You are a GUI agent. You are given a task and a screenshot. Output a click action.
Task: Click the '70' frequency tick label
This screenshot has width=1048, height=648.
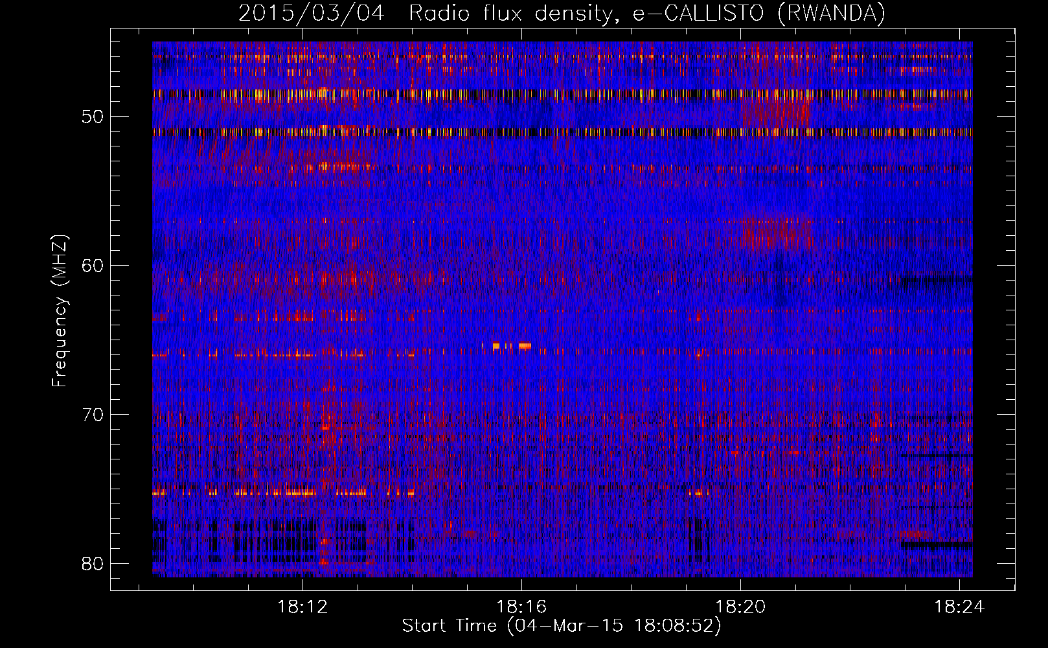pos(93,415)
